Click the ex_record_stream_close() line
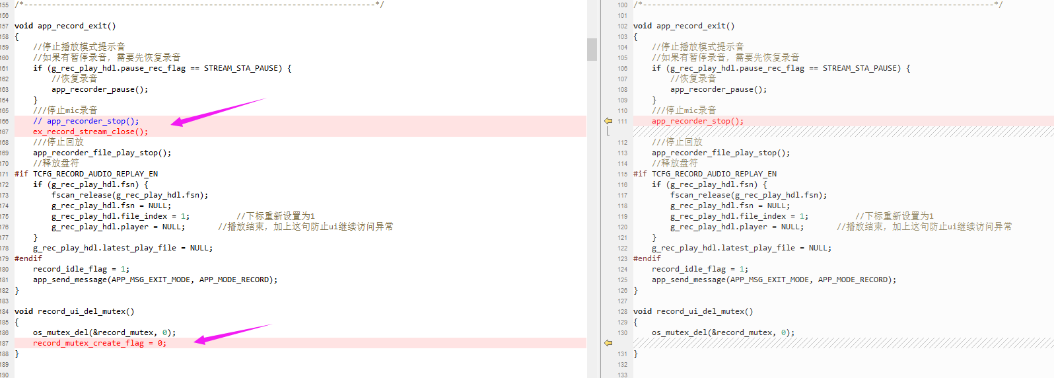Screen dimensions: 1054x378 (x=90, y=132)
